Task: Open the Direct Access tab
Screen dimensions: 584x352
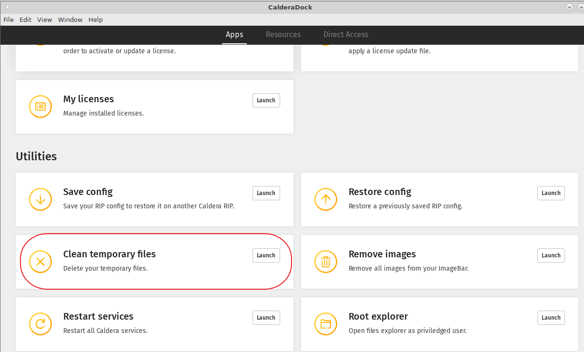Action: click(x=346, y=35)
